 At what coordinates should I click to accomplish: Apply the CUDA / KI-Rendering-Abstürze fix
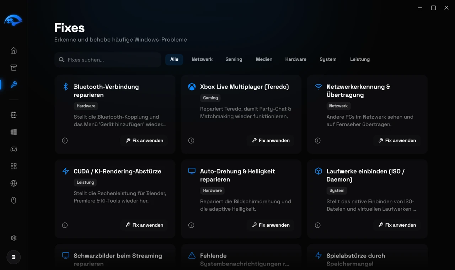pos(144,225)
